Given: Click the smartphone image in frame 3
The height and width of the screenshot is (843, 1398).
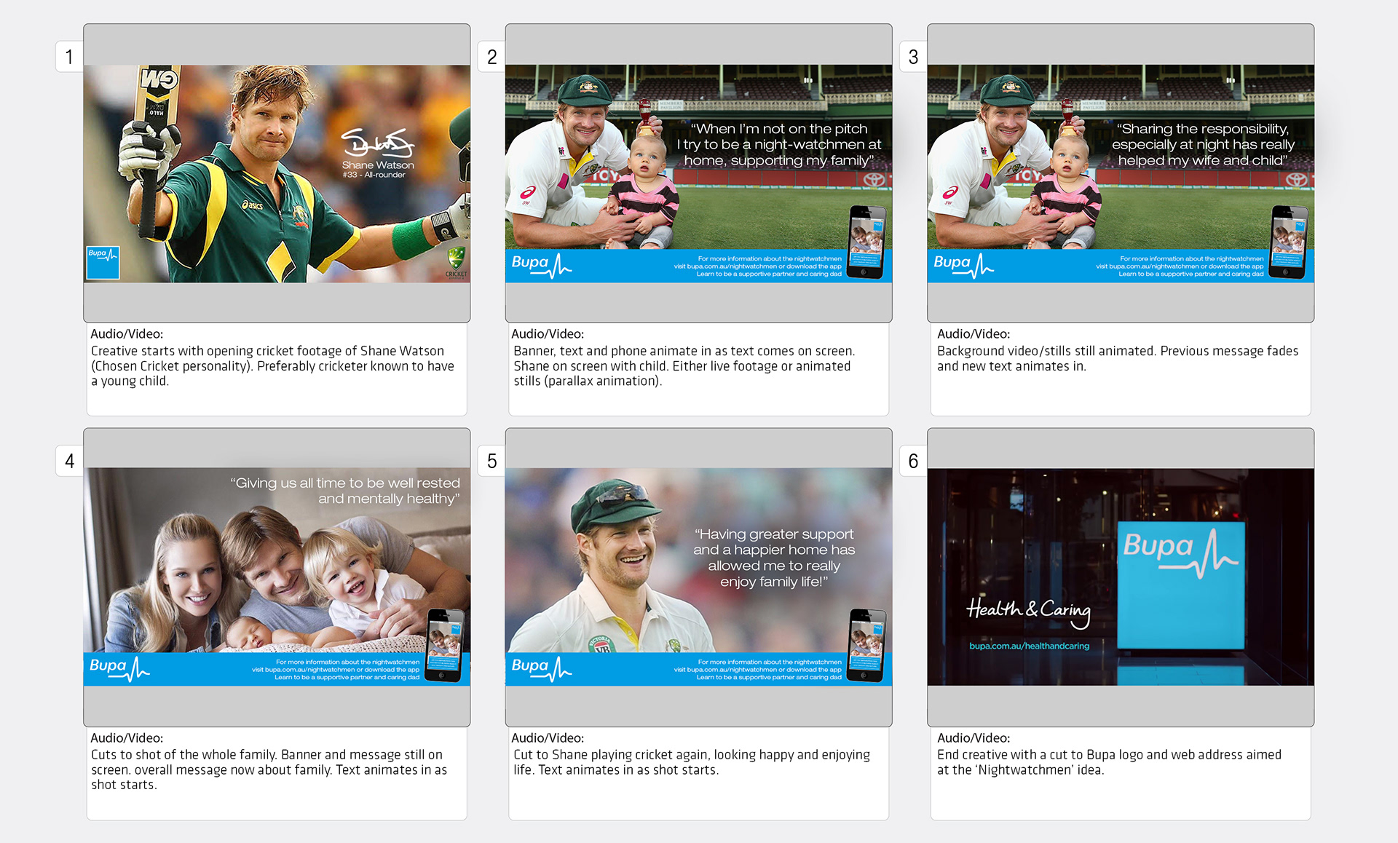Looking at the screenshot, I should 1289,242.
